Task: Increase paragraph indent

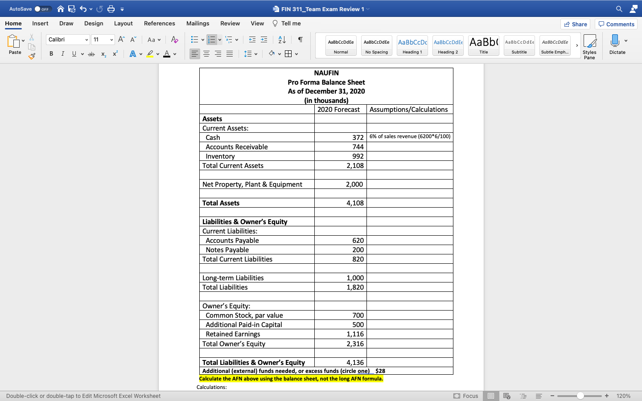Action: pos(264,40)
